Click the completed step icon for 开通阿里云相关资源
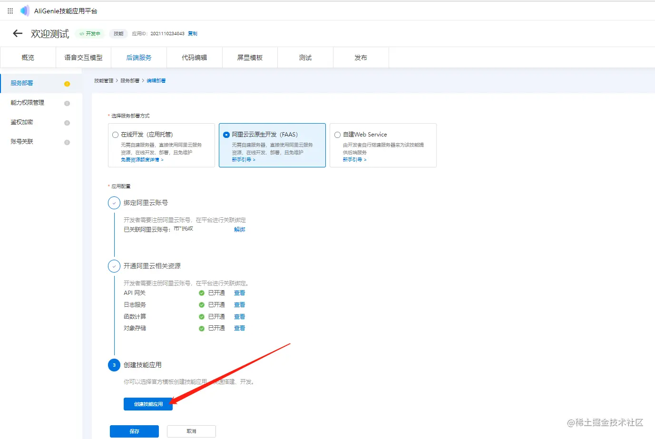This screenshot has width=655, height=439. tap(114, 266)
